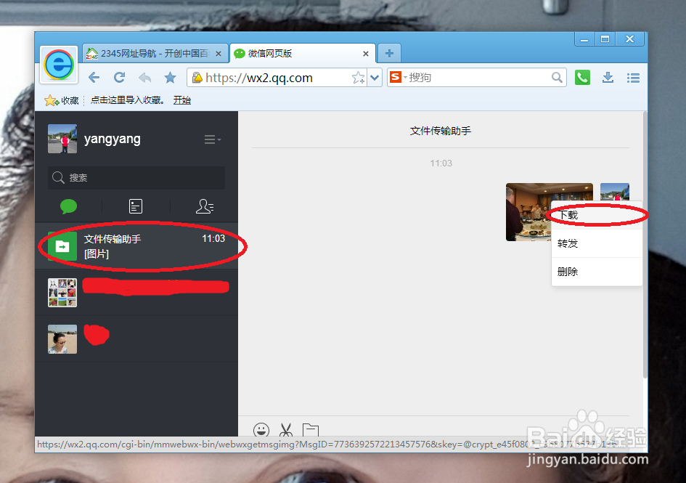Click the reading list icon in sidebar
686x483 pixels.
point(136,206)
